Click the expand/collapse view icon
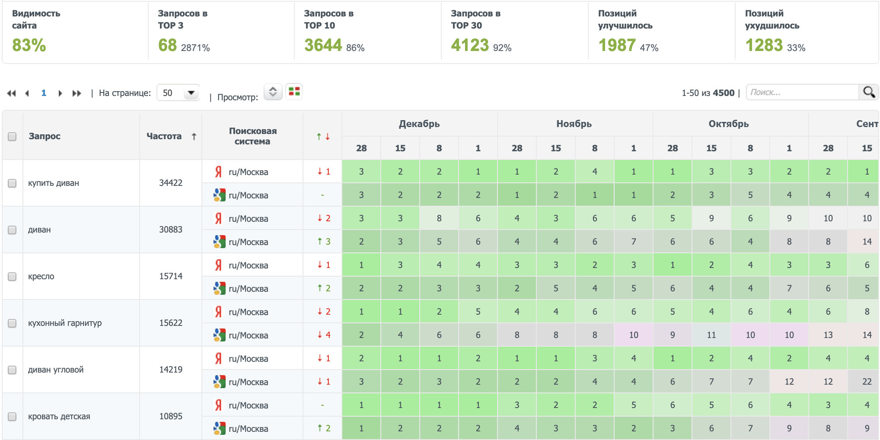The height and width of the screenshot is (440, 880). [x=273, y=92]
